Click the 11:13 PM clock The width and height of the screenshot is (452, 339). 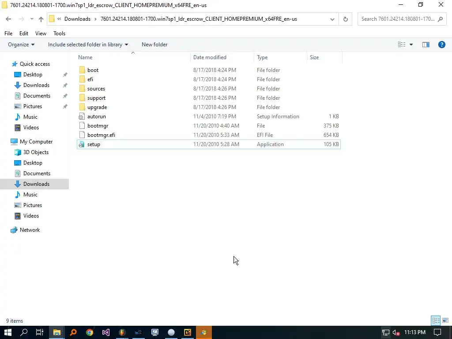click(x=415, y=332)
